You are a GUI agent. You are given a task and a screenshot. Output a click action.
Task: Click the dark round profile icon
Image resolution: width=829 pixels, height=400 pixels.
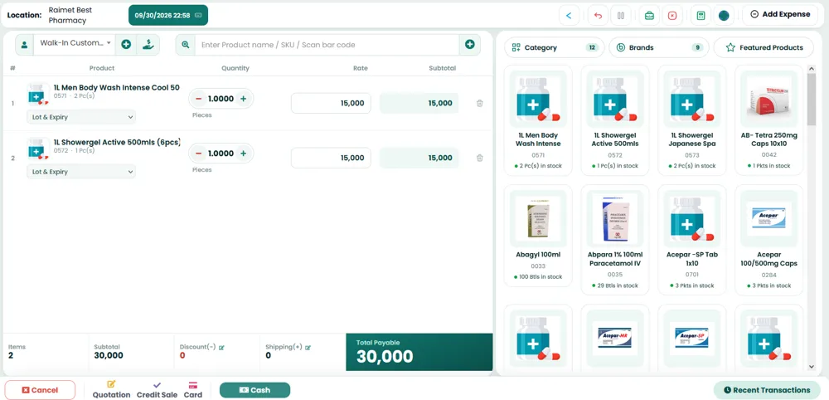tap(724, 15)
